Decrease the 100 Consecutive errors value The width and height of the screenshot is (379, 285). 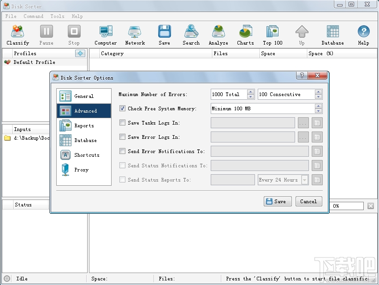pyautogui.click(x=318, y=97)
